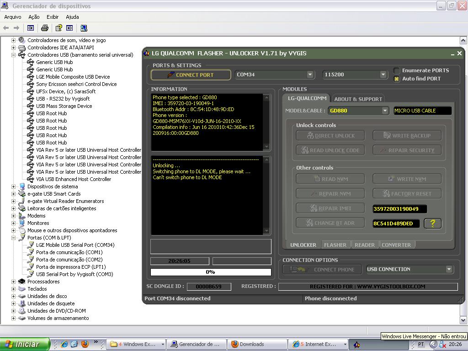Open the 115200 baud rate dropdown
This screenshot has height=351, width=468.
pyautogui.click(x=383, y=74)
